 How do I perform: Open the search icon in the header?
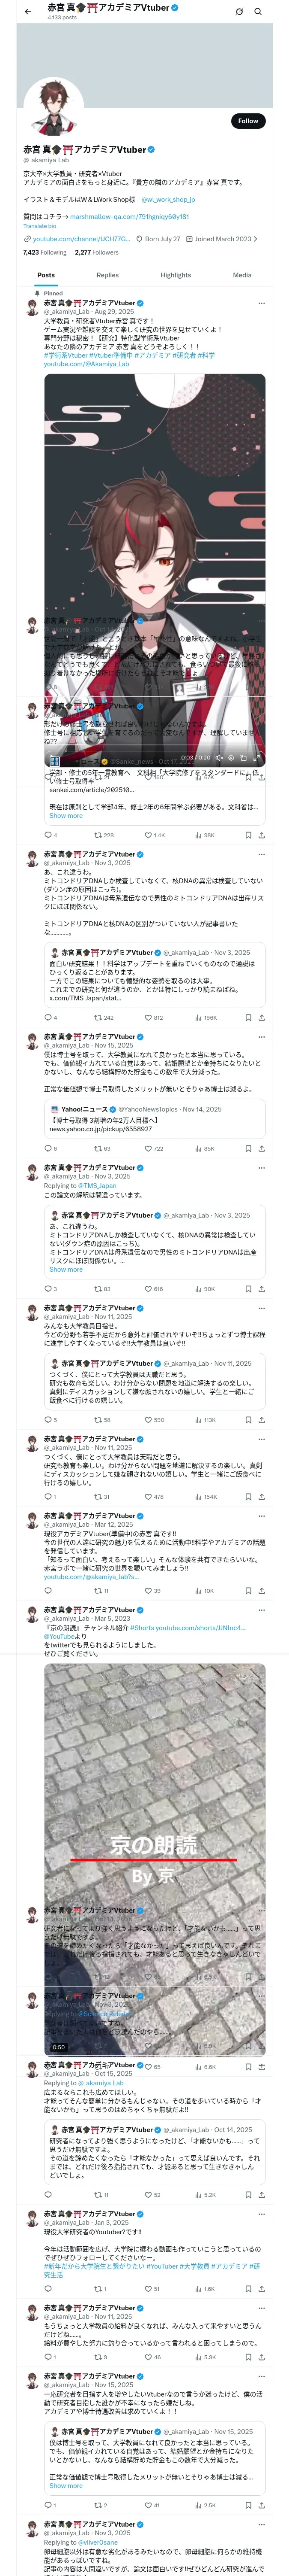(x=258, y=11)
